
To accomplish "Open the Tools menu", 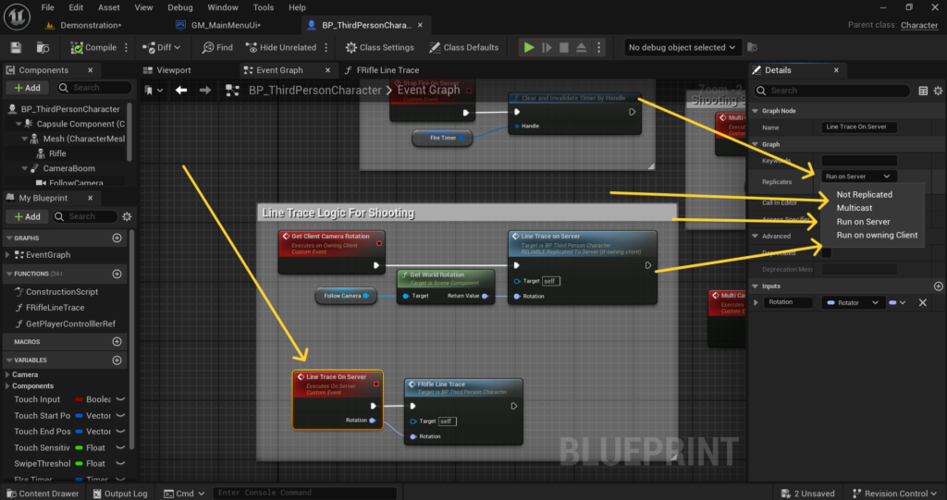I will click(264, 7).
